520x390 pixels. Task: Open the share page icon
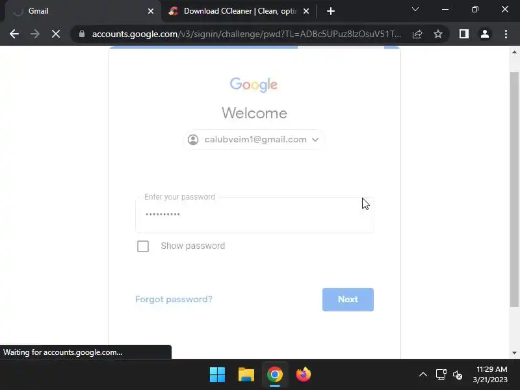[x=417, y=34]
